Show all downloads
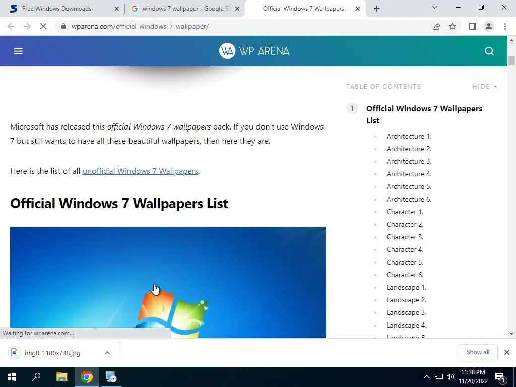This screenshot has width=516, height=387. (478, 352)
